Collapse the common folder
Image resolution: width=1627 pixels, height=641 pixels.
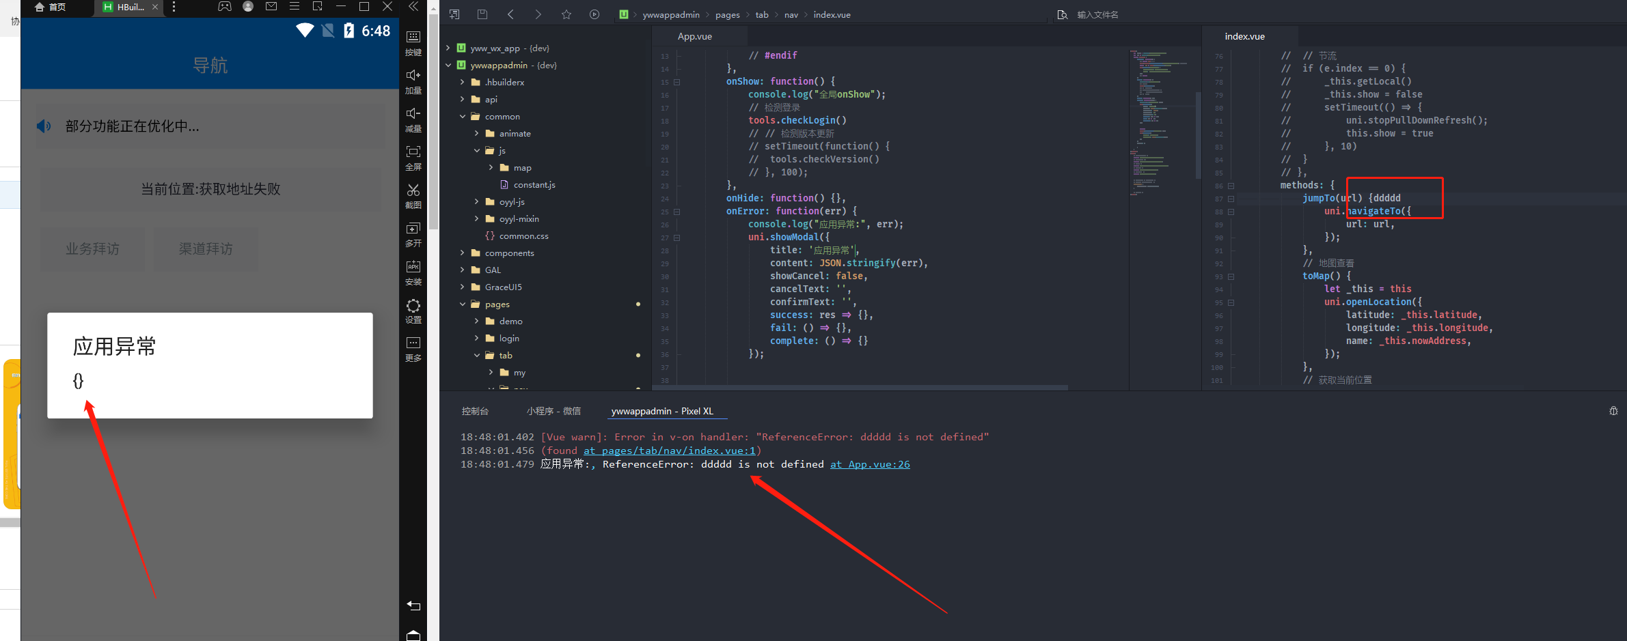pyautogui.click(x=463, y=116)
